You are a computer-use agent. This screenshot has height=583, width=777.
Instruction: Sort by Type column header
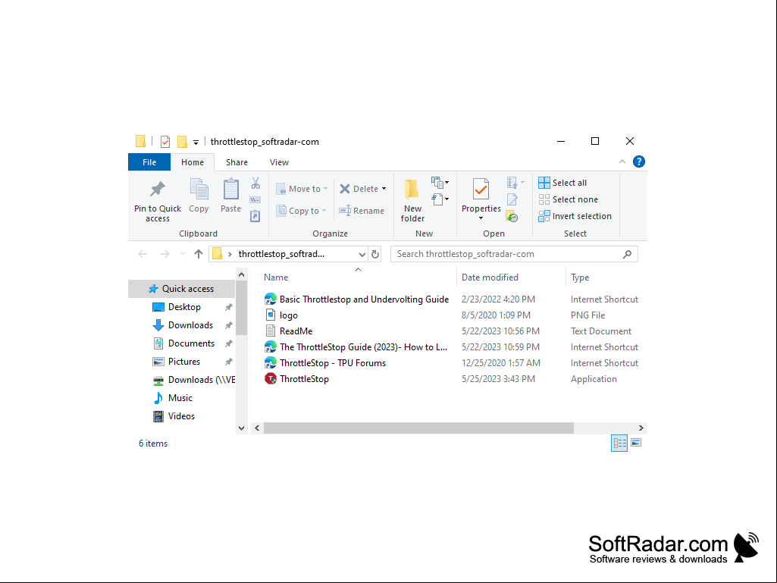580,277
